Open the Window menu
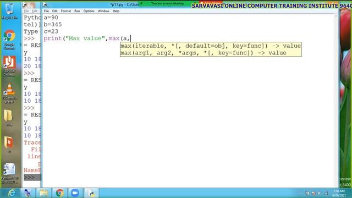This screenshot has width=352, height=198. [x=103, y=11]
